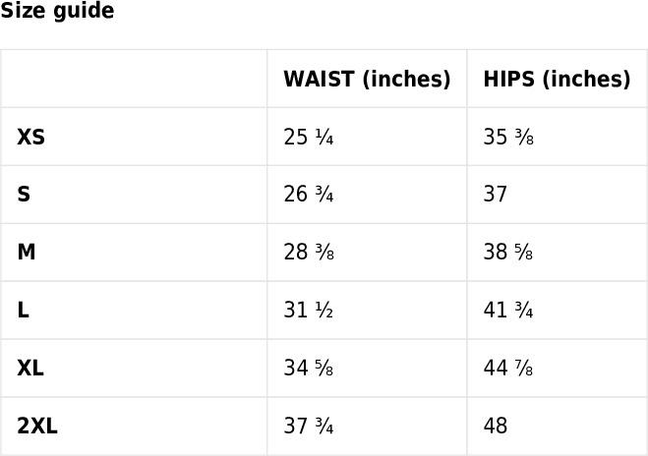Click the Size guide heading
The image size is (648, 456).
[x=57, y=11]
